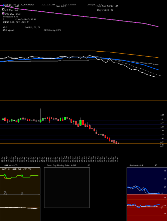The height and width of the screenshot is (221, 167).
Task: Click the 'Avg Vol: 8.344 M' label
Action: point(107,6)
